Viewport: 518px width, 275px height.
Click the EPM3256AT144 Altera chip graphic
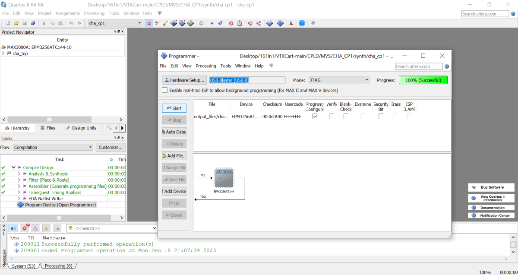pos(224,178)
